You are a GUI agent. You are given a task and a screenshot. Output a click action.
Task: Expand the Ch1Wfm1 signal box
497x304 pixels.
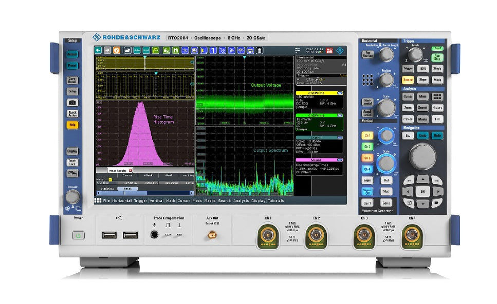(x=319, y=93)
